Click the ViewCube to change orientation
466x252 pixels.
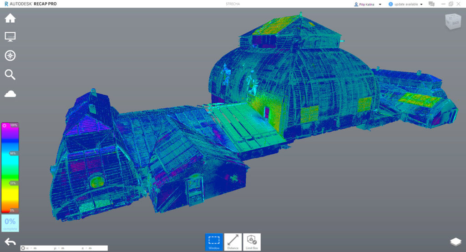tap(453, 23)
